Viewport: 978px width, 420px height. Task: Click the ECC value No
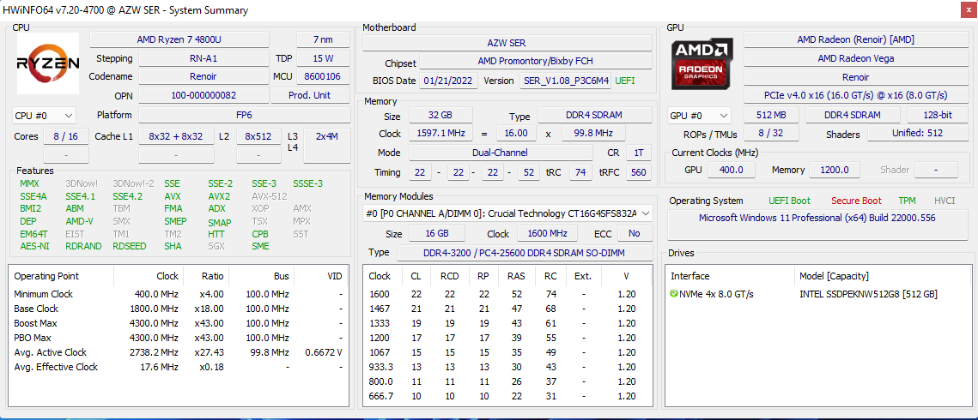[635, 233]
